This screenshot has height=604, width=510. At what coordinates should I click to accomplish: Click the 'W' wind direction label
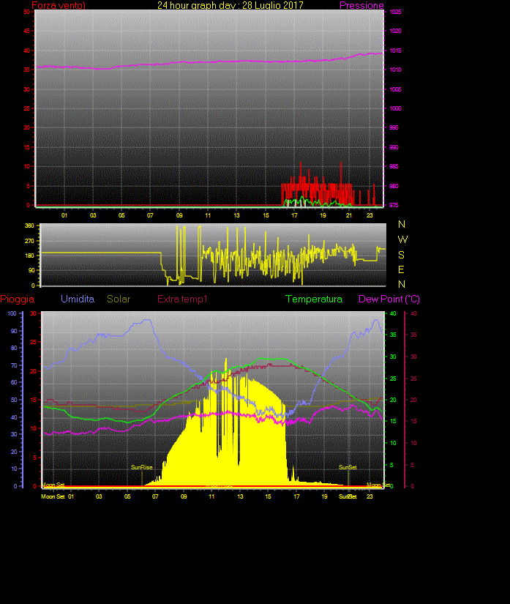402,239
